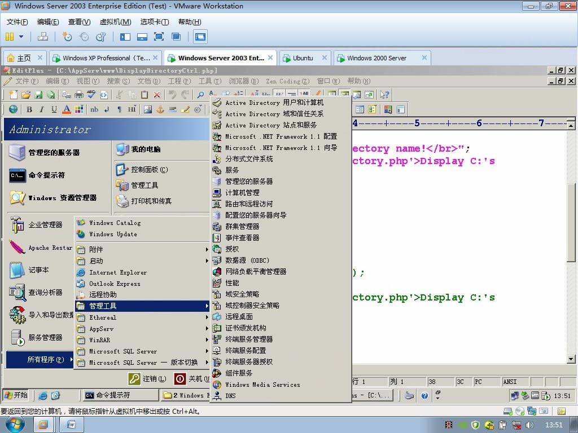Open Active Directory 用户和计算机

(x=281, y=103)
